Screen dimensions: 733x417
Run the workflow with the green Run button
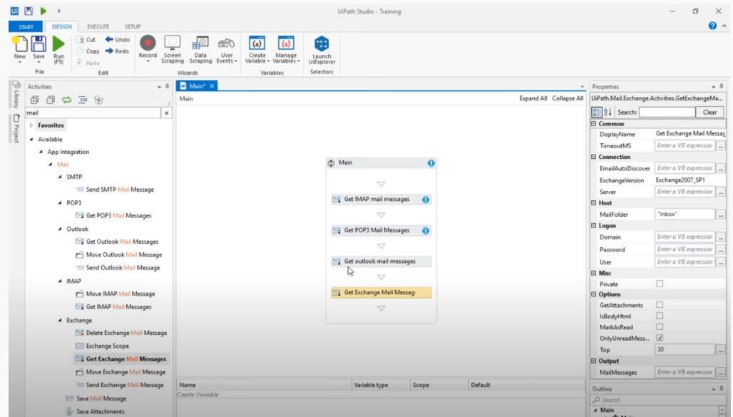click(x=58, y=44)
